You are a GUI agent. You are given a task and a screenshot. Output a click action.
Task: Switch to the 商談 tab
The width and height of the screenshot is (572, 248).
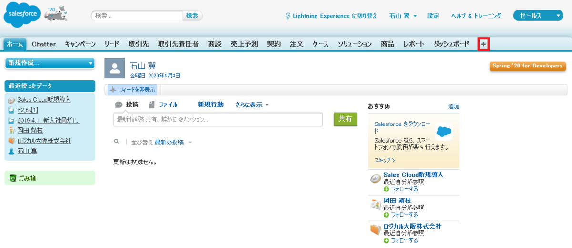tap(215, 44)
